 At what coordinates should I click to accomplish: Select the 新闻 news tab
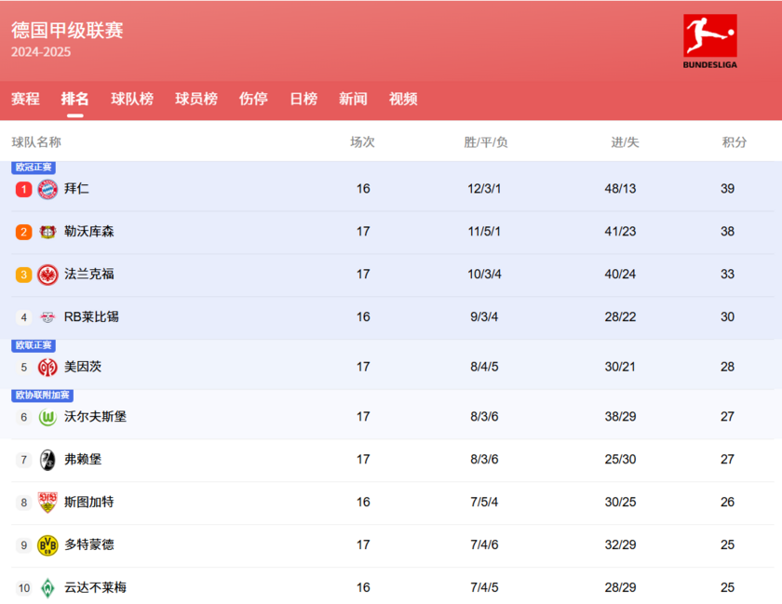click(x=353, y=100)
